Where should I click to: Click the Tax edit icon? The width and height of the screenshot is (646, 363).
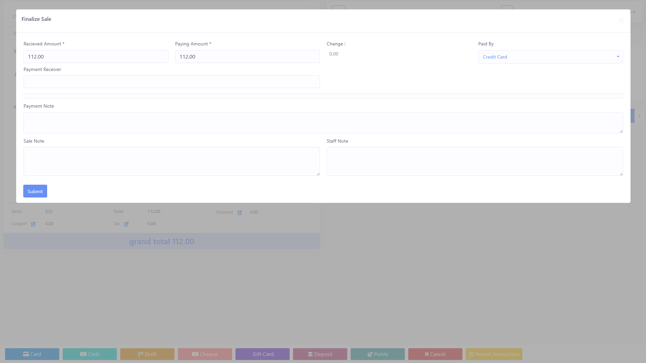(x=126, y=224)
